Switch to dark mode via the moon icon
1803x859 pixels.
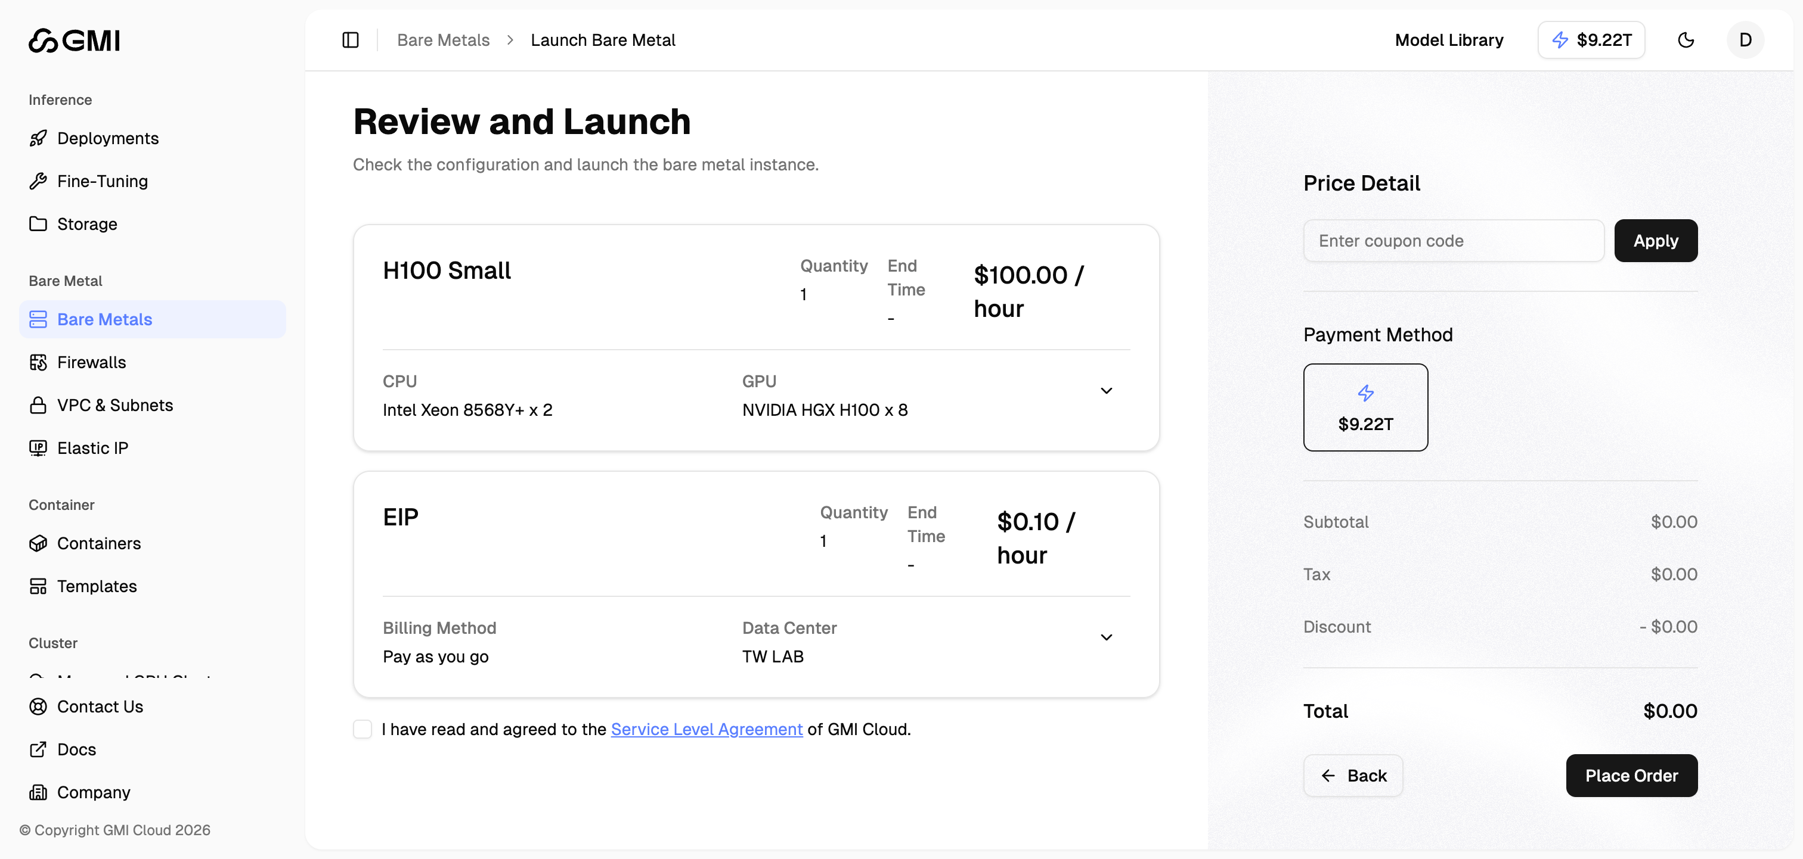[1686, 40]
